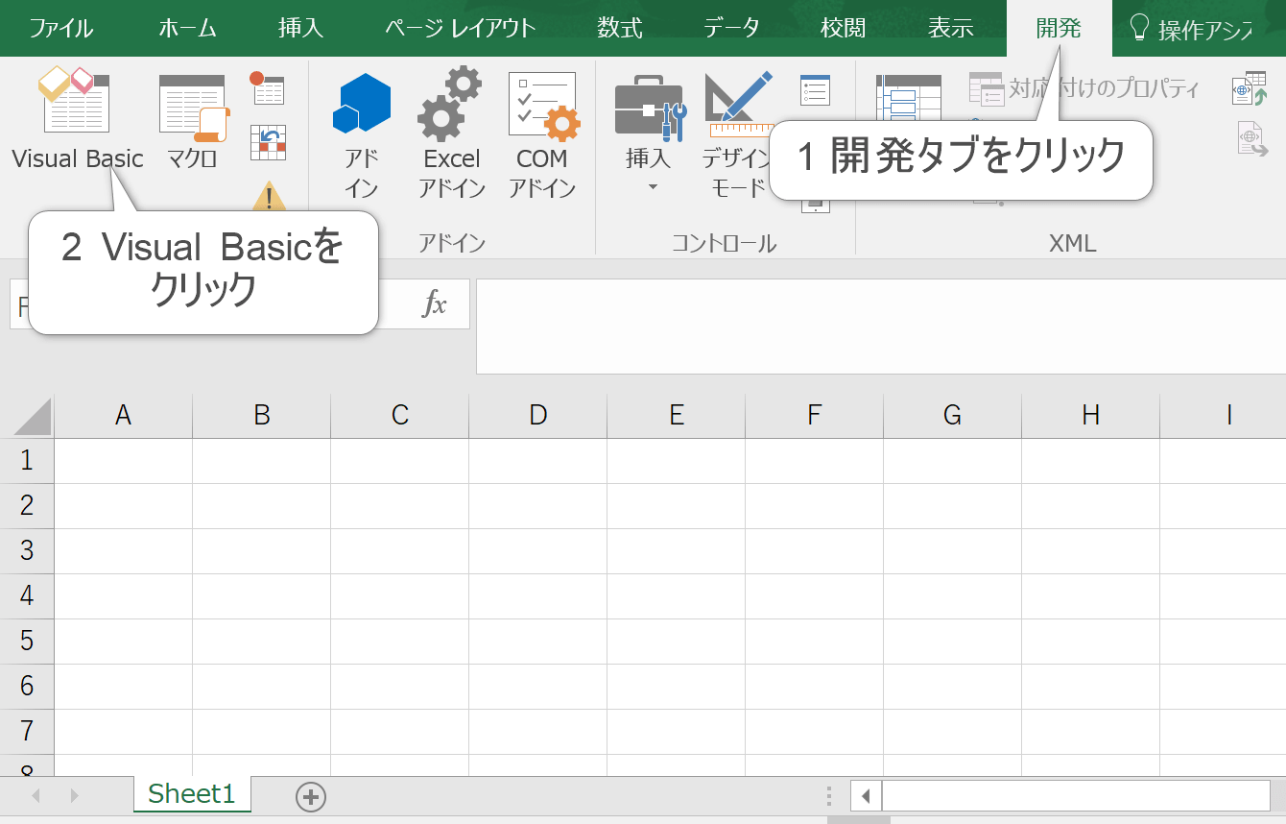Screen dimensions: 1286x824
Task: Click the horizontal scrollbar left arrow
Action: 866,796
